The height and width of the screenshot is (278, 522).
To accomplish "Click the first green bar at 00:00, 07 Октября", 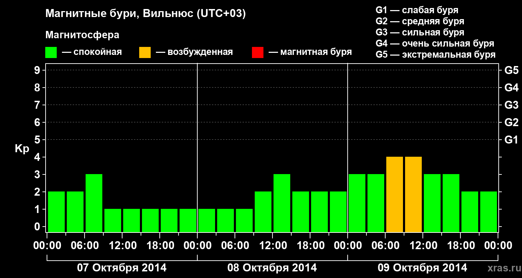I will pyautogui.click(x=56, y=212).
